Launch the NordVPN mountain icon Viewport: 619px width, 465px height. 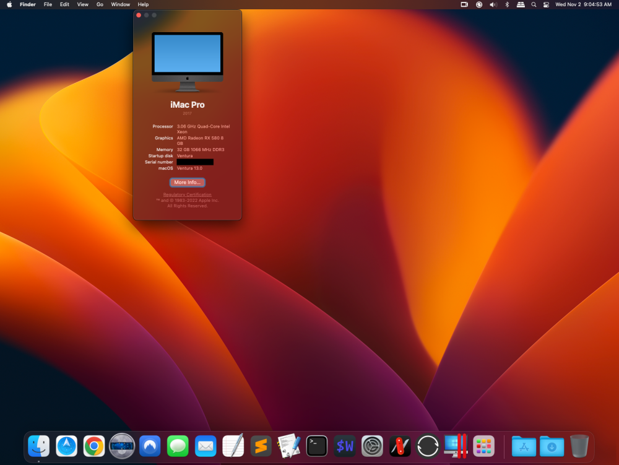(150, 446)
